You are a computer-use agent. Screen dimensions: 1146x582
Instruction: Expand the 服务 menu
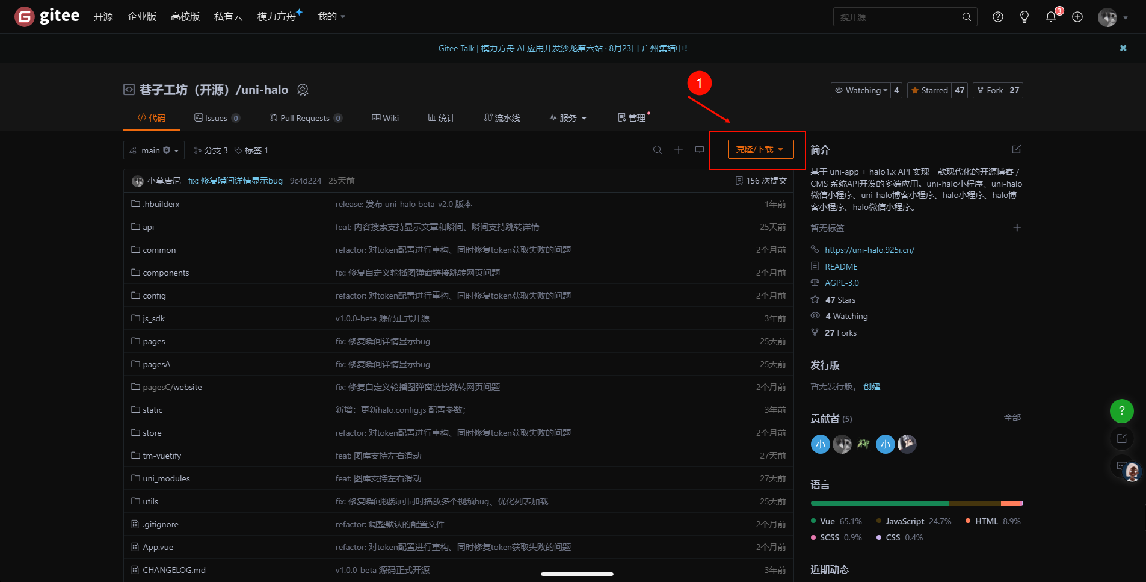pos(568,118)
